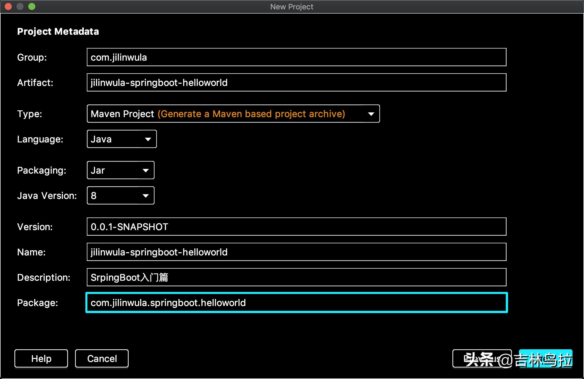Screen dimensions: 584x379
Task: Click the Cancel button
Action: 102,358
